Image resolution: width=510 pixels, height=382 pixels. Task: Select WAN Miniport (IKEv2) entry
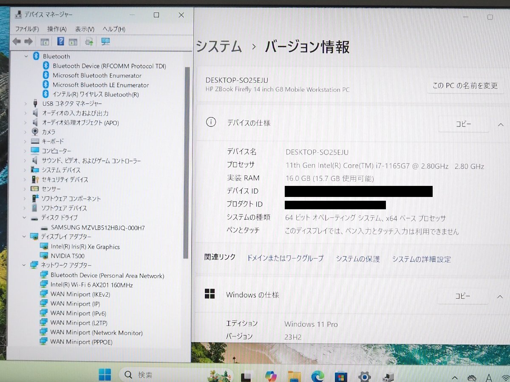click(80, 294)
